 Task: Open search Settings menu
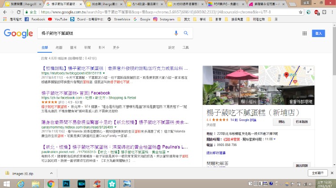(x=172, y=47)
